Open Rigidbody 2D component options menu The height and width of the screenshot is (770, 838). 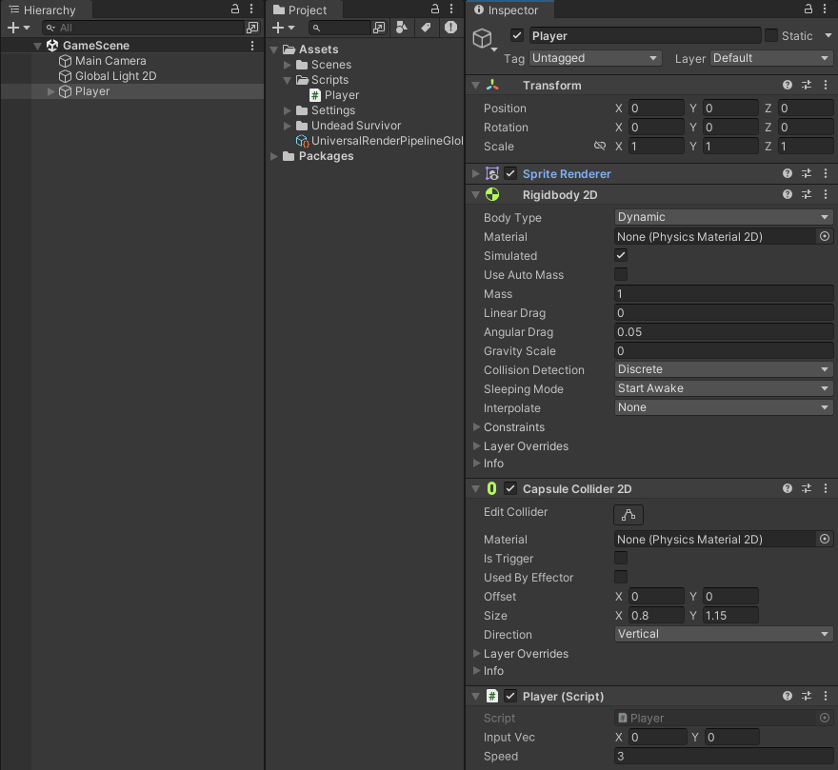826,194
